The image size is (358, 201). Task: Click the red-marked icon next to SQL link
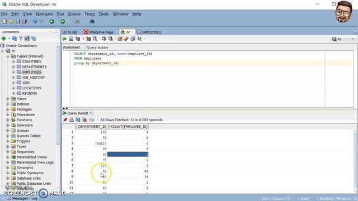84,119
